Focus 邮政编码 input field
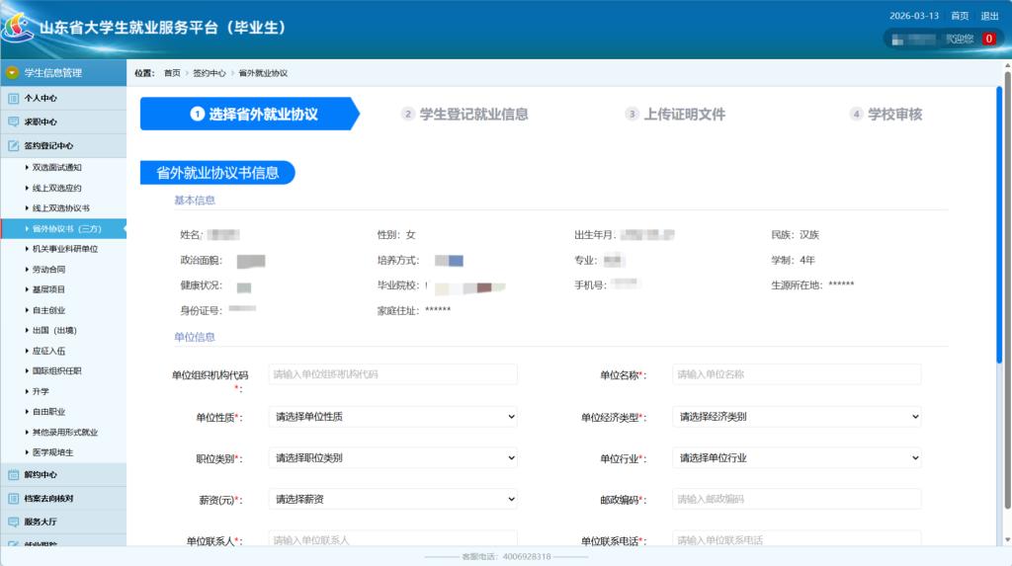Image resolution: width=1012 pixels, height=566 pixels. pyautogui.click(x=798, y=500)
